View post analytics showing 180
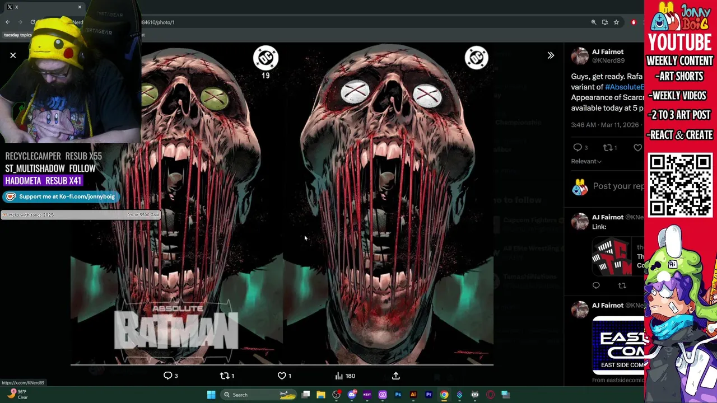Screen dimensions: 717x403 344,376
